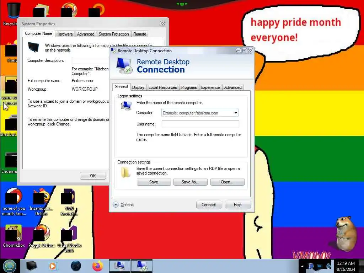Viewport: 364px width, 273px height.
Task: Click into the User name field
Action: (x=200, y=124)
